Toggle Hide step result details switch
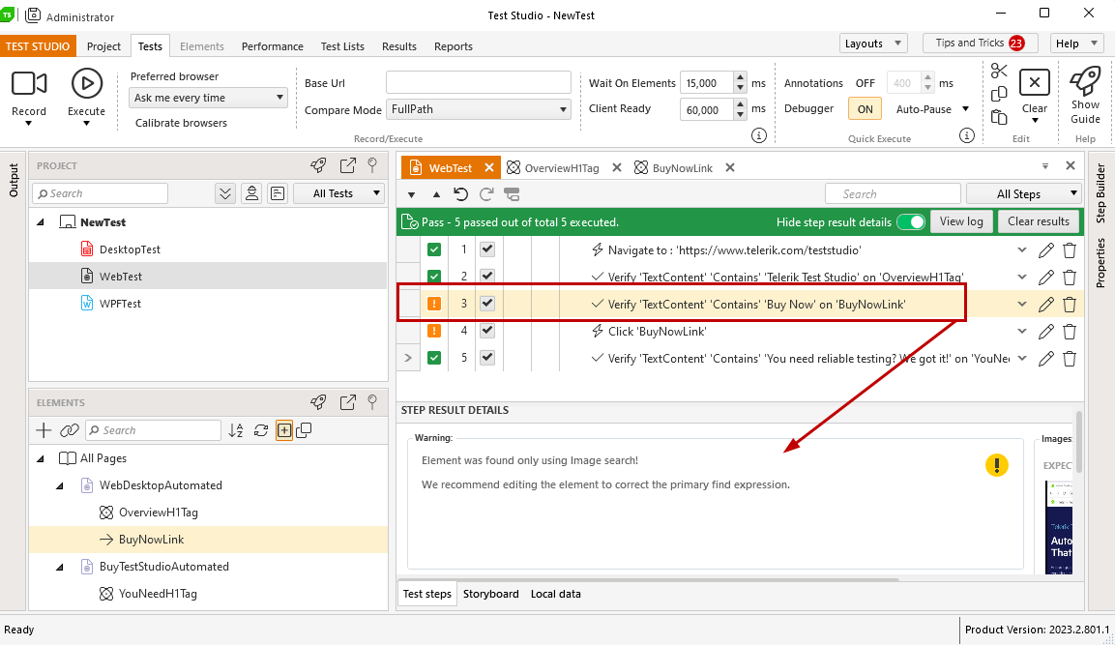 coord(911,221)
